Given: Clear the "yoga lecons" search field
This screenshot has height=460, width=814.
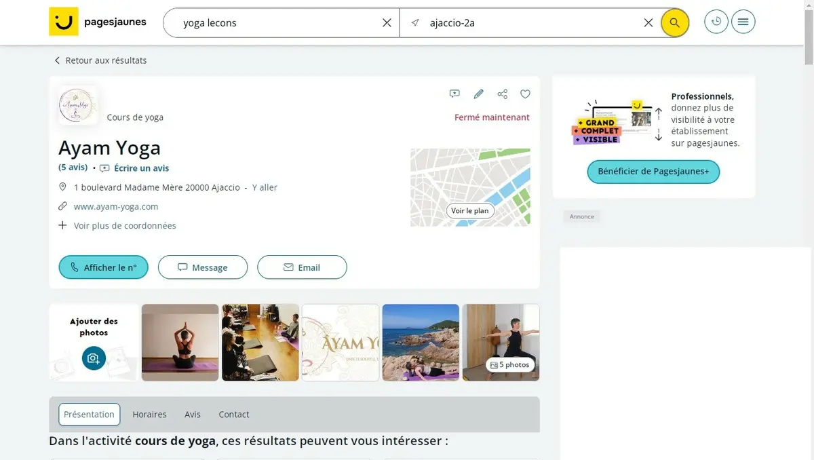Looking at the screenshot, I should [x=387, y=23].
